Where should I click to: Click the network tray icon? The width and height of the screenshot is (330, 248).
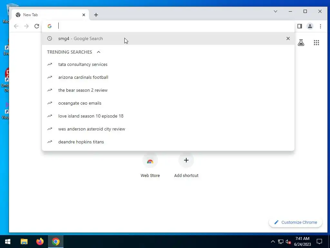(281, 242)
